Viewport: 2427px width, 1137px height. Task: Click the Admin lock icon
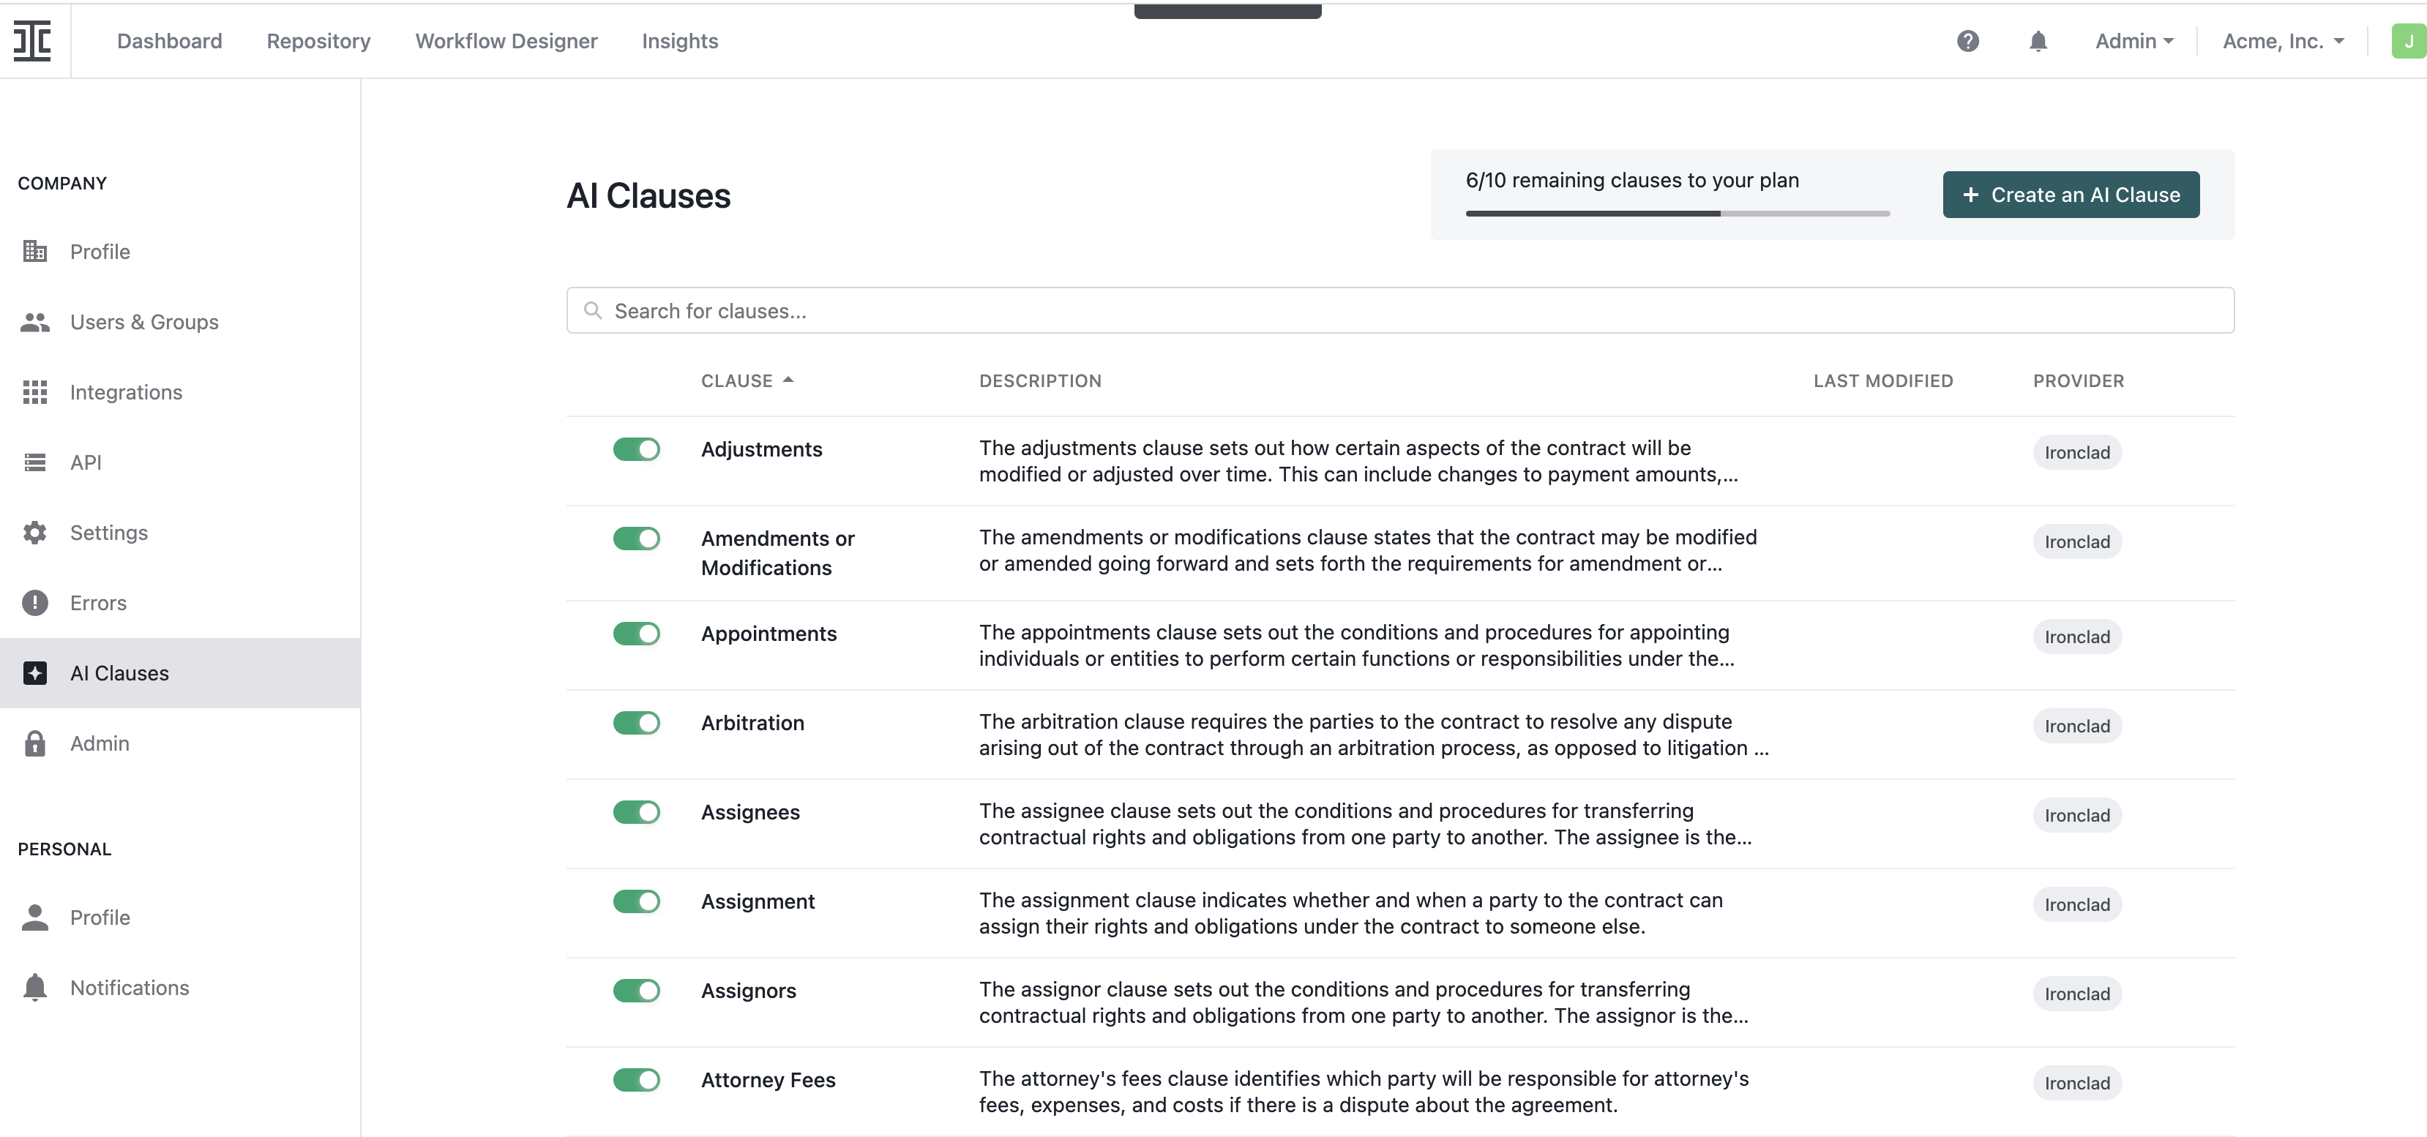coord(35,743)
